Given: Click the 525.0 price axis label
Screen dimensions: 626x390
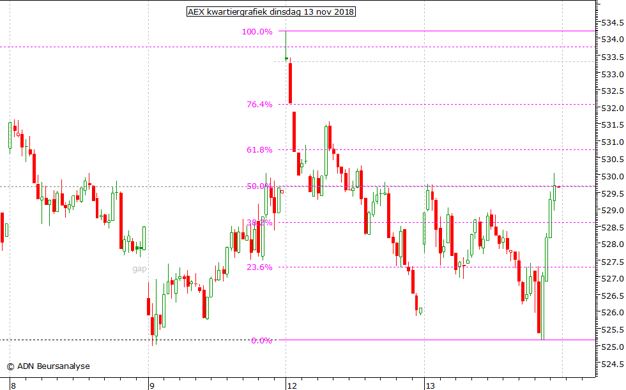Looking at the screenshot, I should click(x=613, y=347).
